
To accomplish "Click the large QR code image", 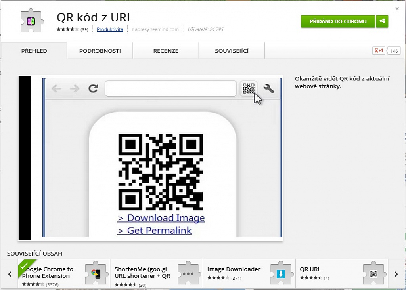I will click(161, 172).
